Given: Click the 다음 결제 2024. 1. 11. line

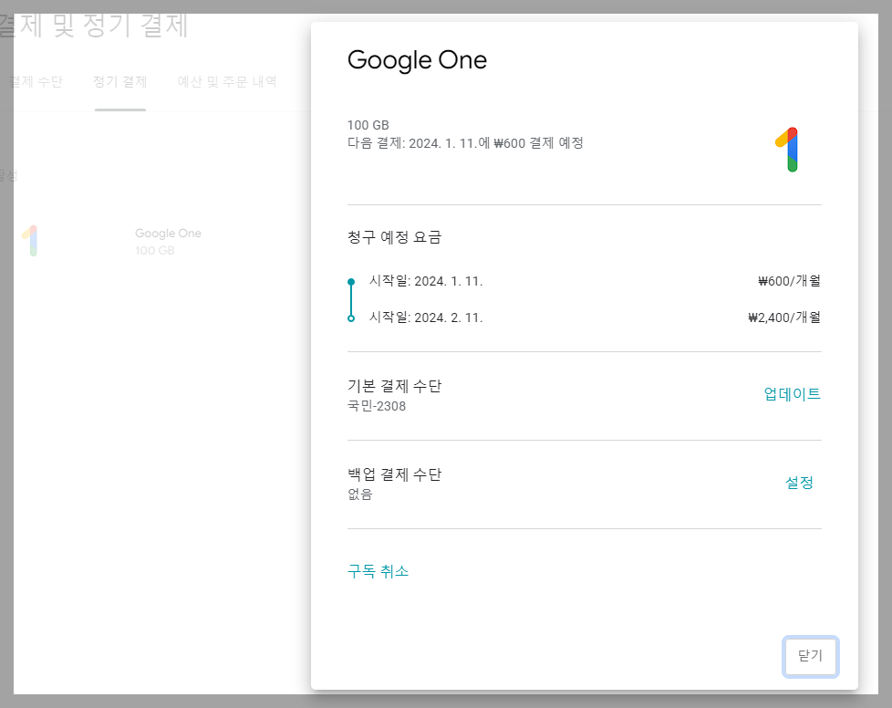Looking at the screenshot, I should pyautogui.click(x=465, y=143).
